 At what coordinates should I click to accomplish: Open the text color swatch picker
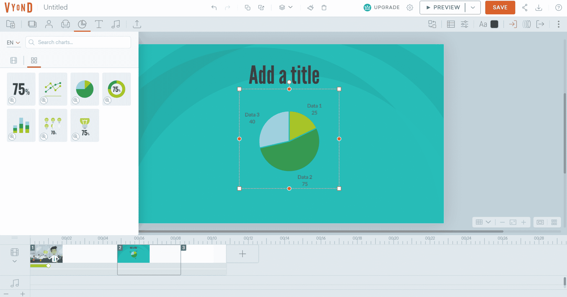[x=494, y=24]
